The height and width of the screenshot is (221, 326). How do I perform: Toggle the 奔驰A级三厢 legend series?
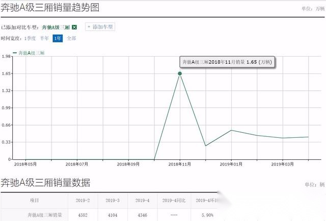tap(29, 53)
